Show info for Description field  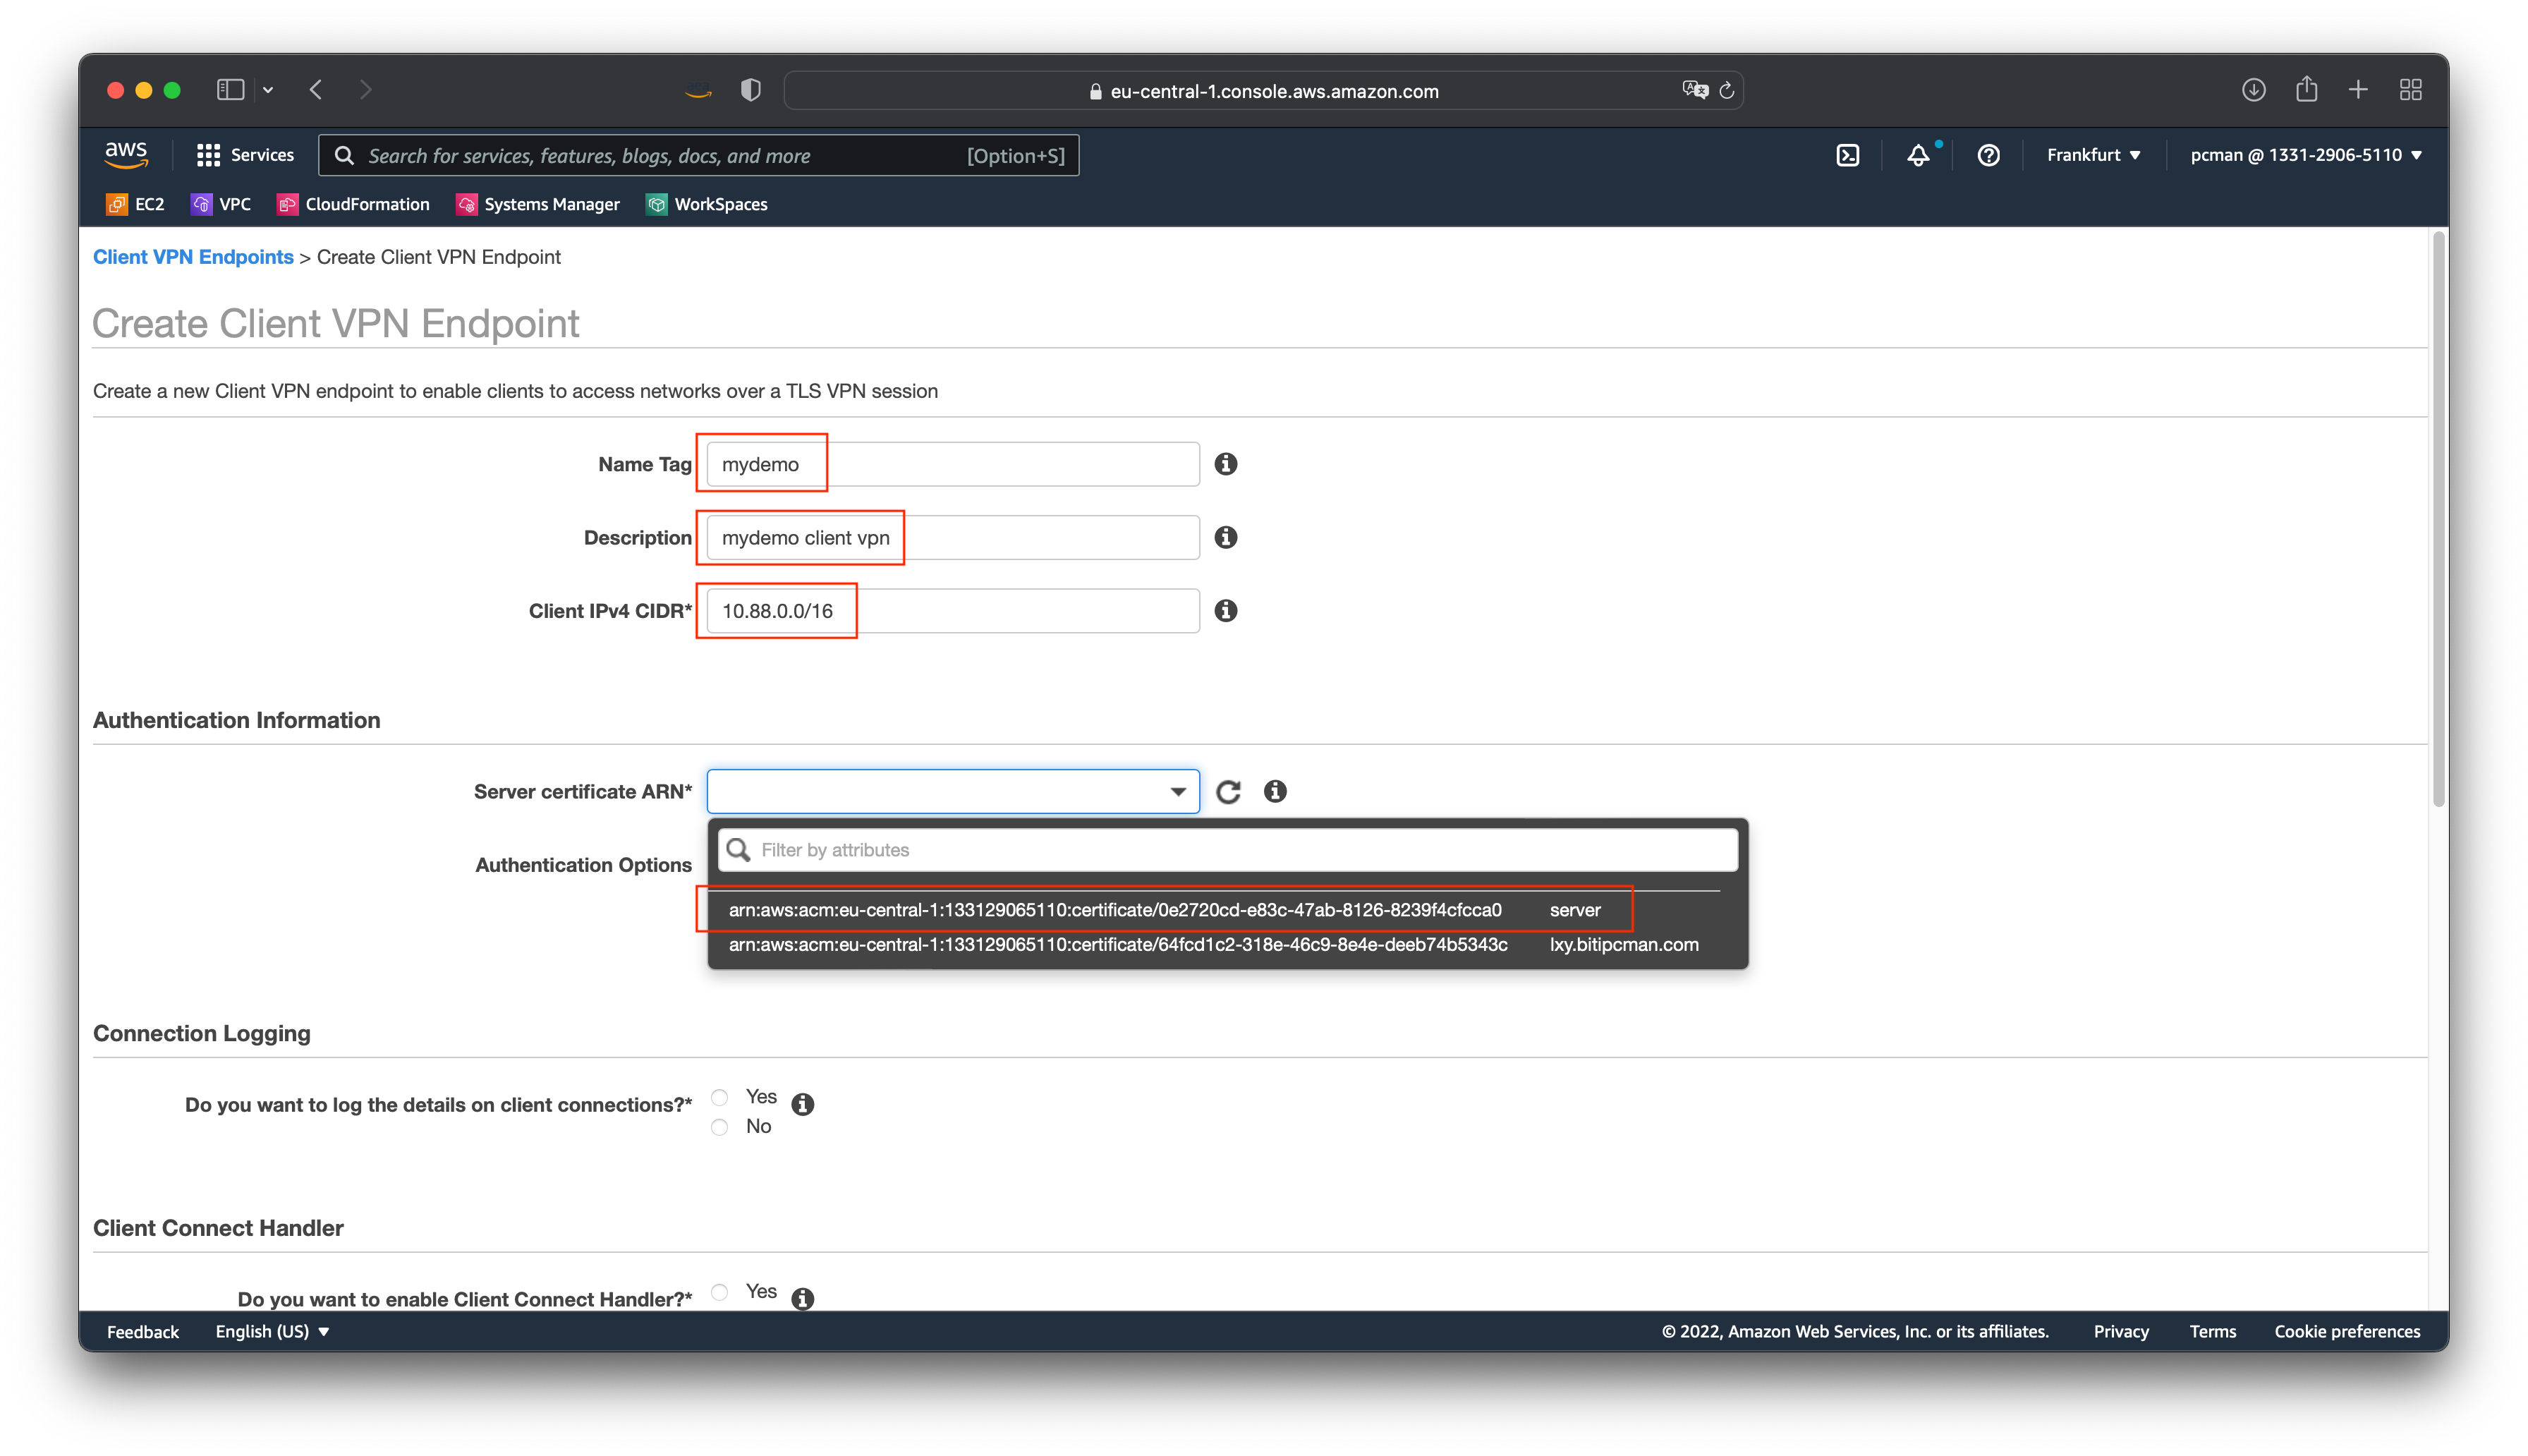pos(1225,537)
